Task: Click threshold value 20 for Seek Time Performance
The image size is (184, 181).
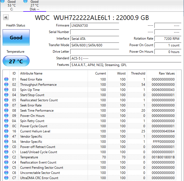Action: click(143, 111)
